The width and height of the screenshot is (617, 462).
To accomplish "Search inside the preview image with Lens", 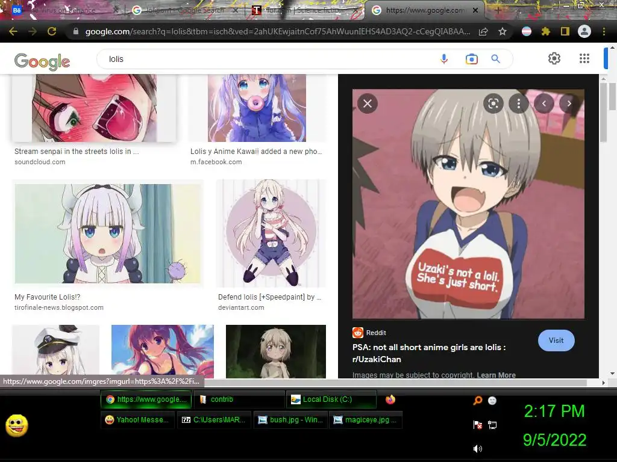I will [x=493, y=103].
